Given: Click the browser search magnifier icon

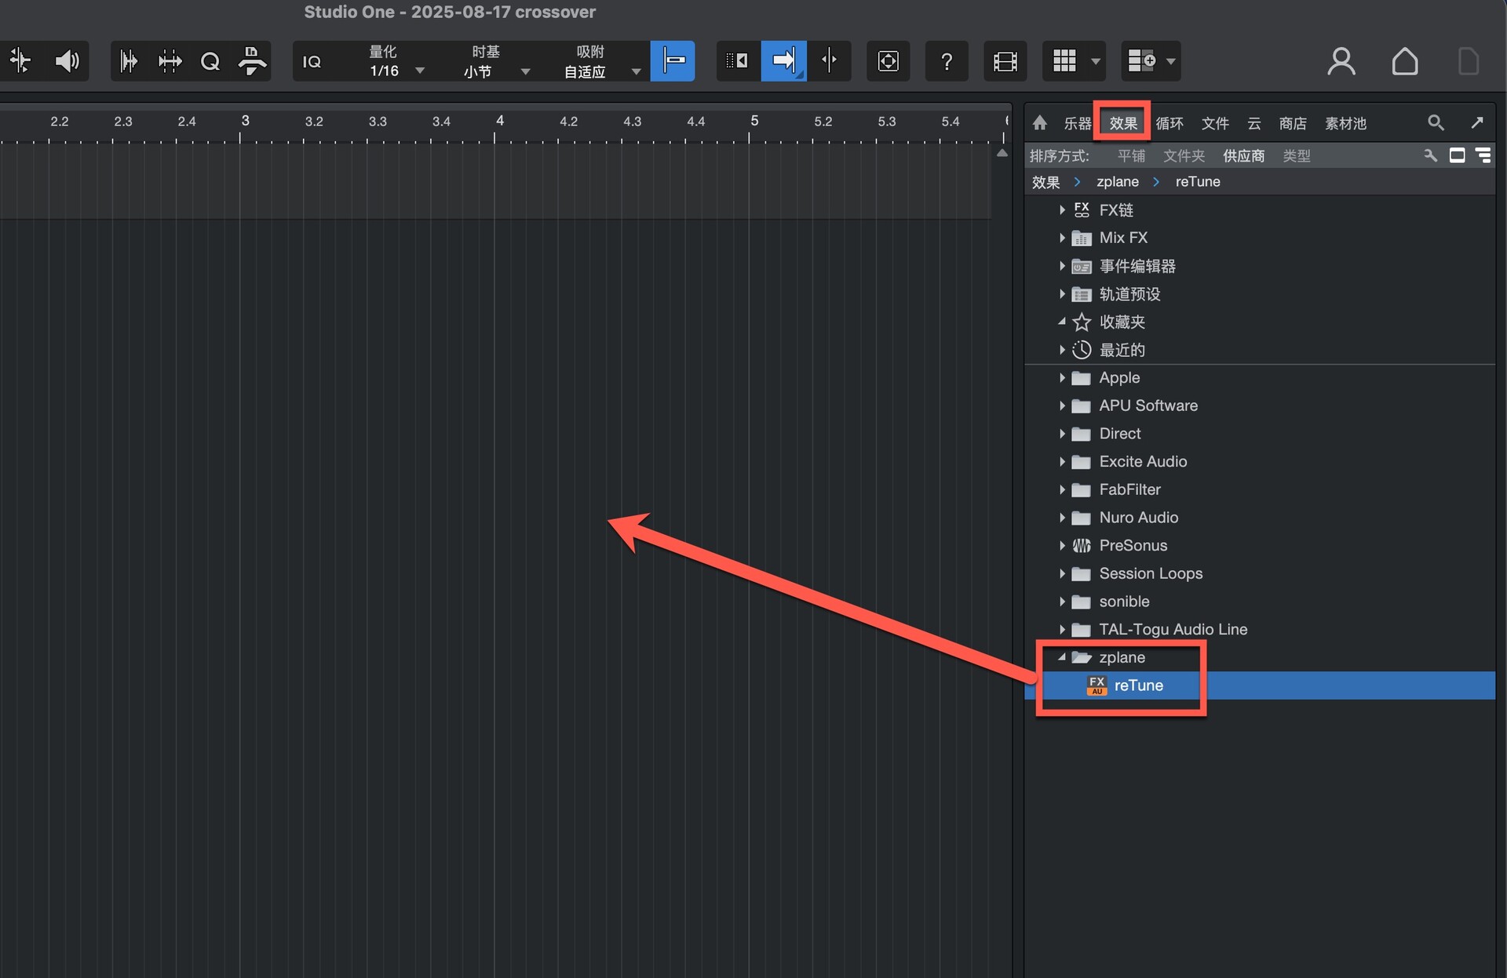Looking at the screenshot, I should [x=1436, y=122].
